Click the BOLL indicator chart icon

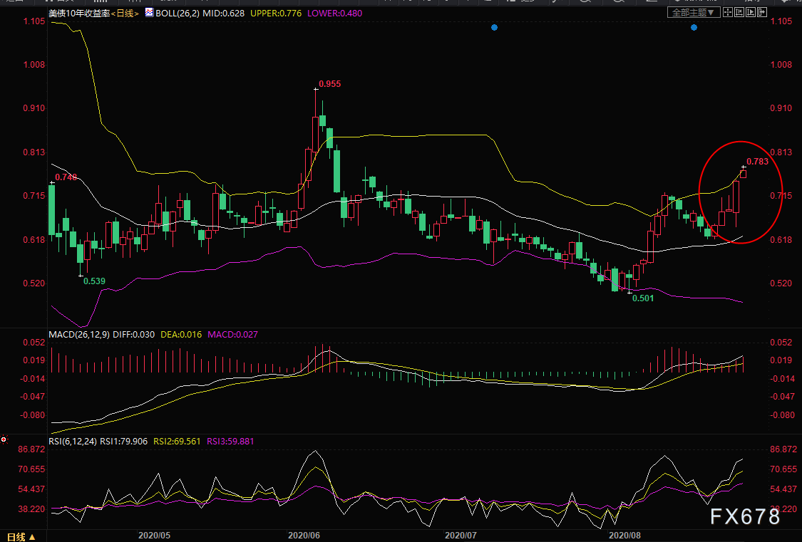[x=149, y=12]
